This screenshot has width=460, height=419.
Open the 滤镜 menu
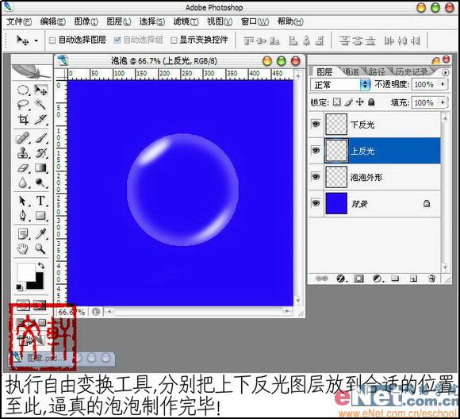click(x=186, y=21)
